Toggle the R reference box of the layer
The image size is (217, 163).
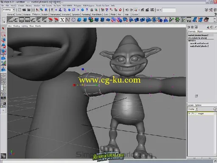(192, 113)
